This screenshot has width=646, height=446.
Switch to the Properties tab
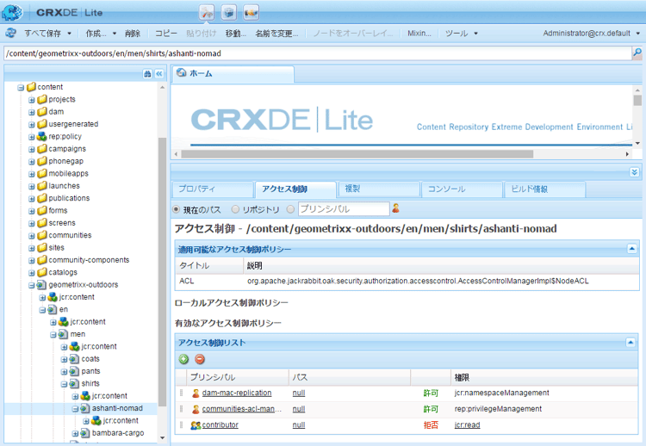(213, 189)
